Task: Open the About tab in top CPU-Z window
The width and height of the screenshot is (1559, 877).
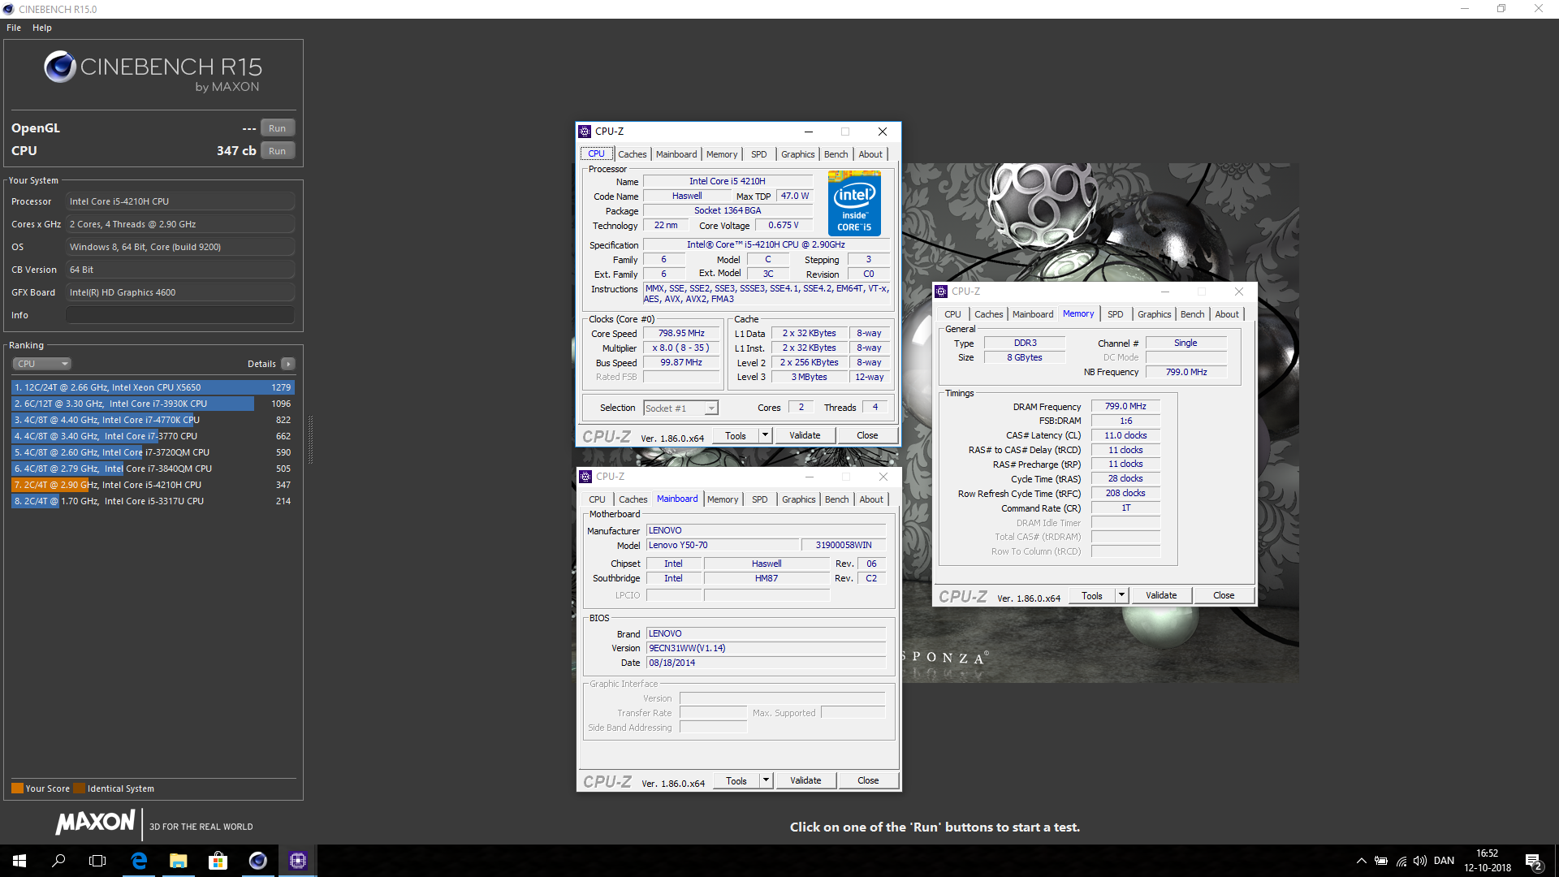Action: [x=870, y=154]
